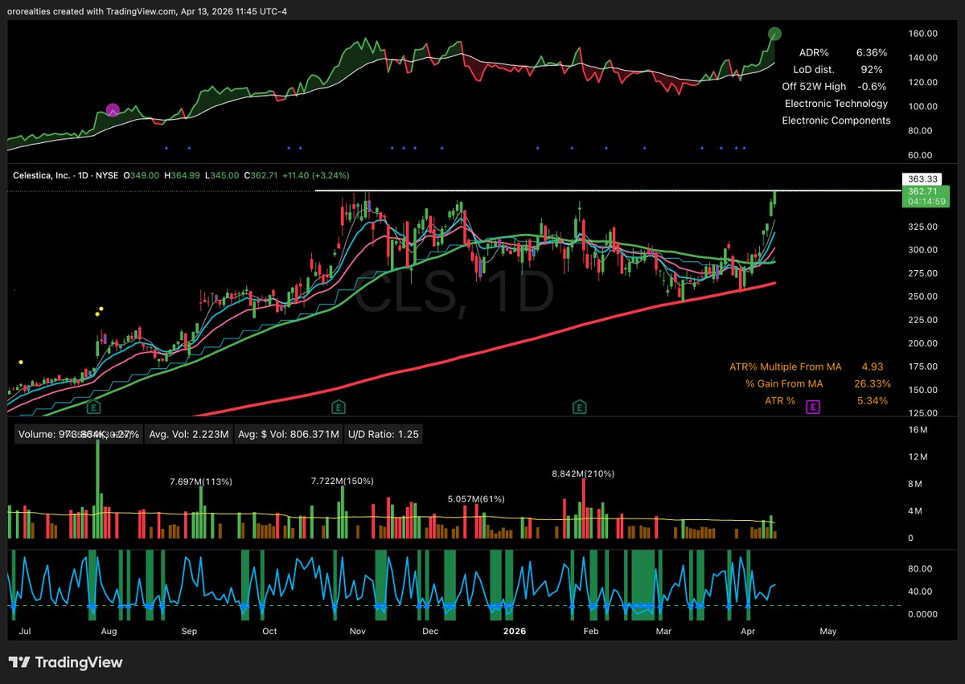Click the U/D Ratio: 1.25 label
This screenshot has height=684, width=965.
(x=383, y=434)
